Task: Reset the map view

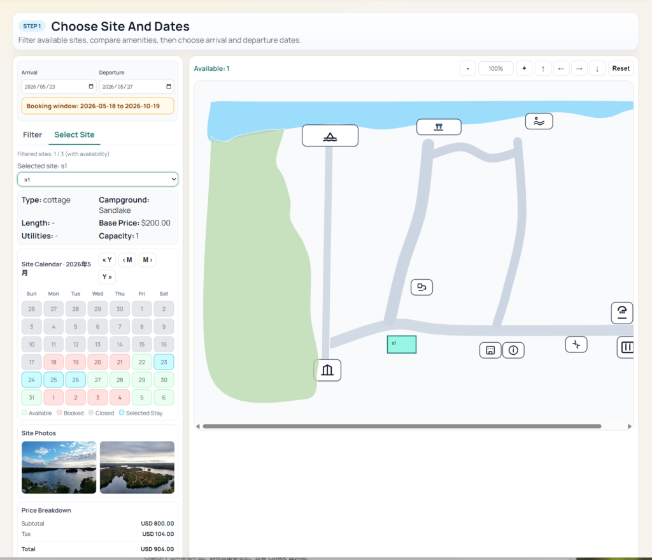Action: click(620, 68)
